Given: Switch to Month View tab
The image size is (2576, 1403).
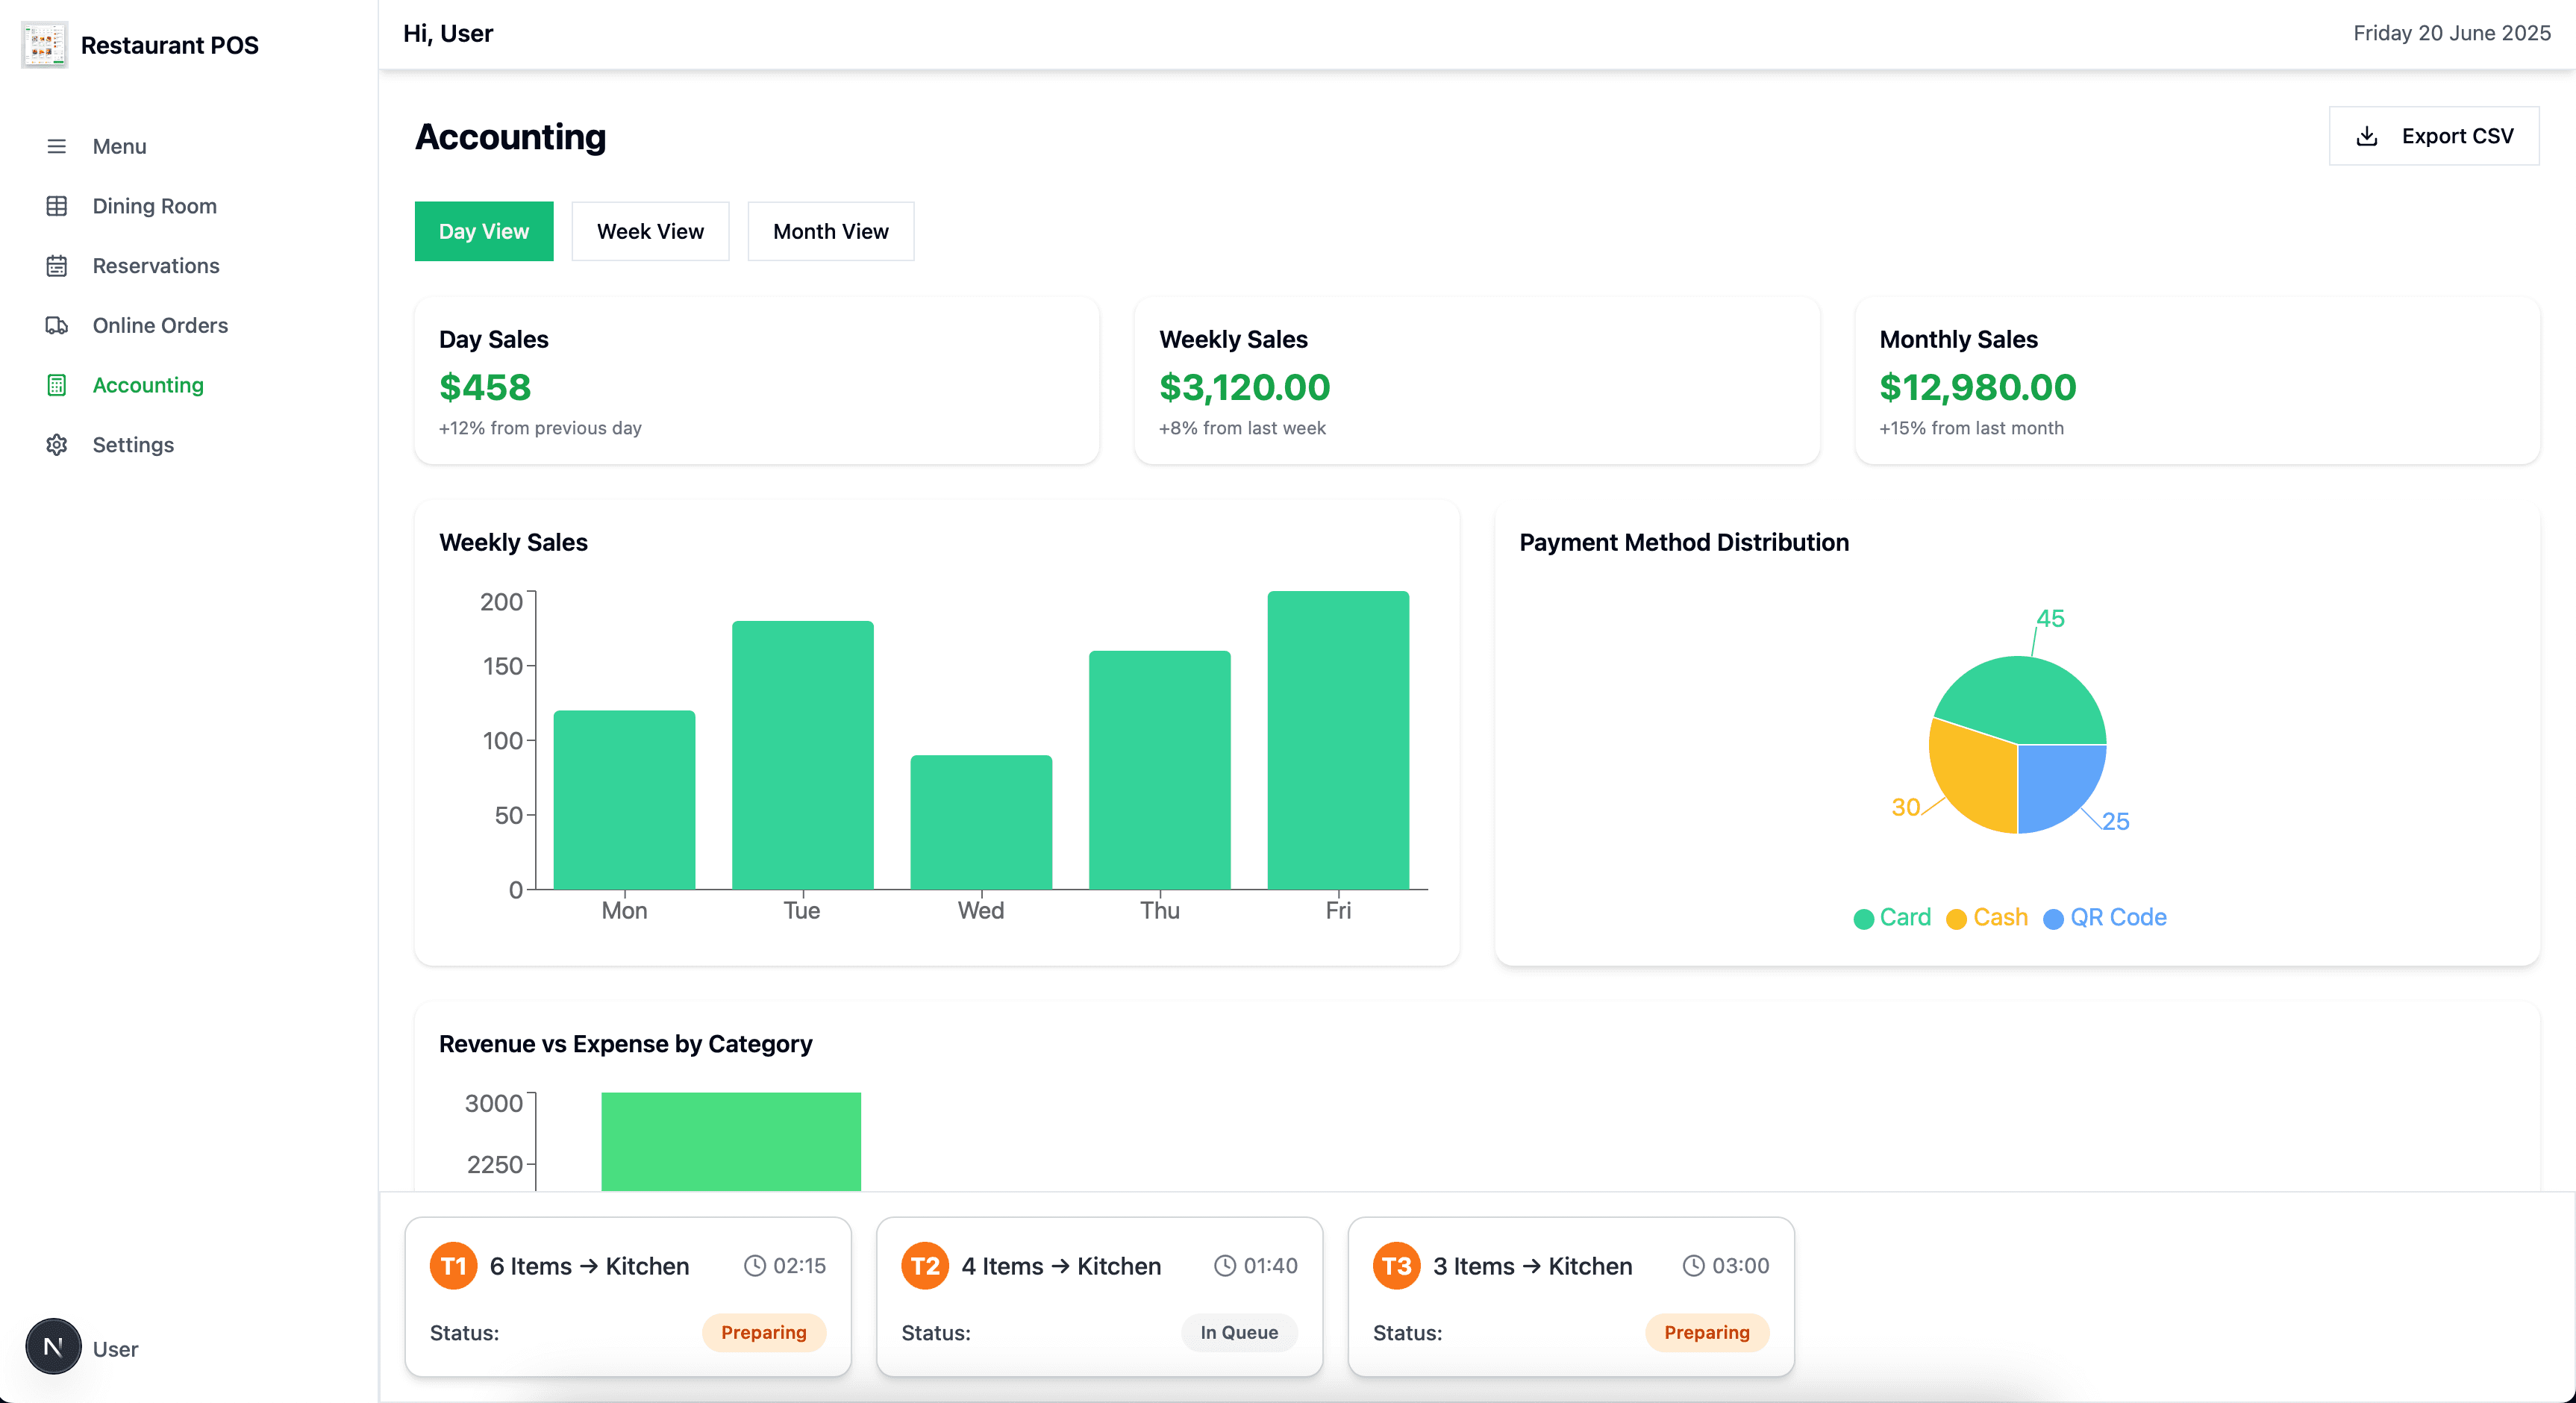Looking at the screenshot, I should point(830,231).
